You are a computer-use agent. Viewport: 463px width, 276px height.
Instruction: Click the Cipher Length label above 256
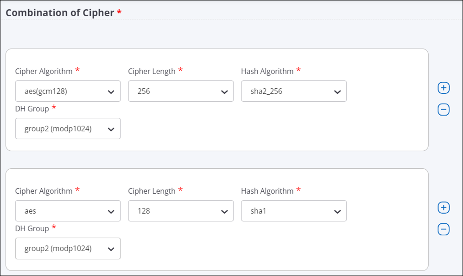coord(152,71)
